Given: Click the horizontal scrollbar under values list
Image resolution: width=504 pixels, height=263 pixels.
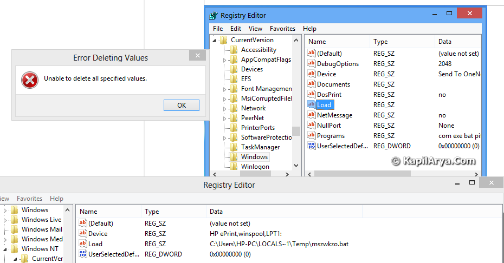Looking at the screenshot, I should (392, 174).
